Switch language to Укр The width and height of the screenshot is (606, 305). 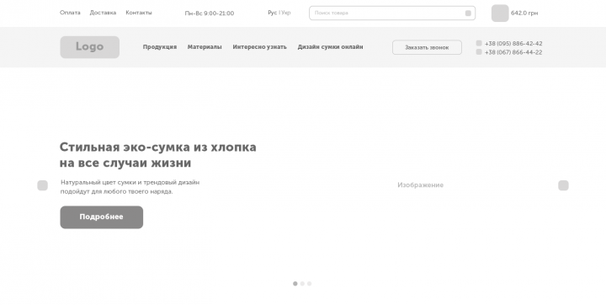(x=286, y=13)
